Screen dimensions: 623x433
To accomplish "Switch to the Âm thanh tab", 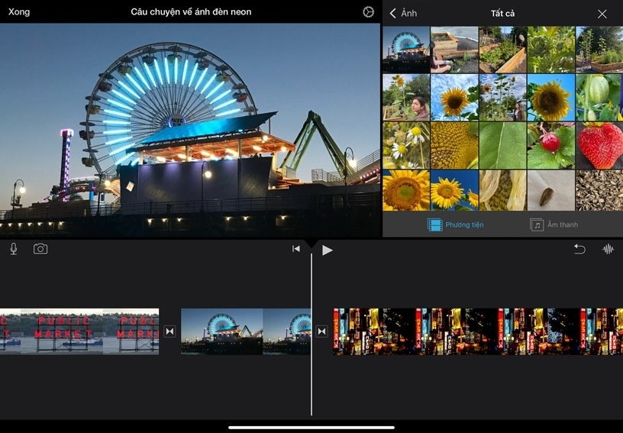I will (x=554, y=225).
